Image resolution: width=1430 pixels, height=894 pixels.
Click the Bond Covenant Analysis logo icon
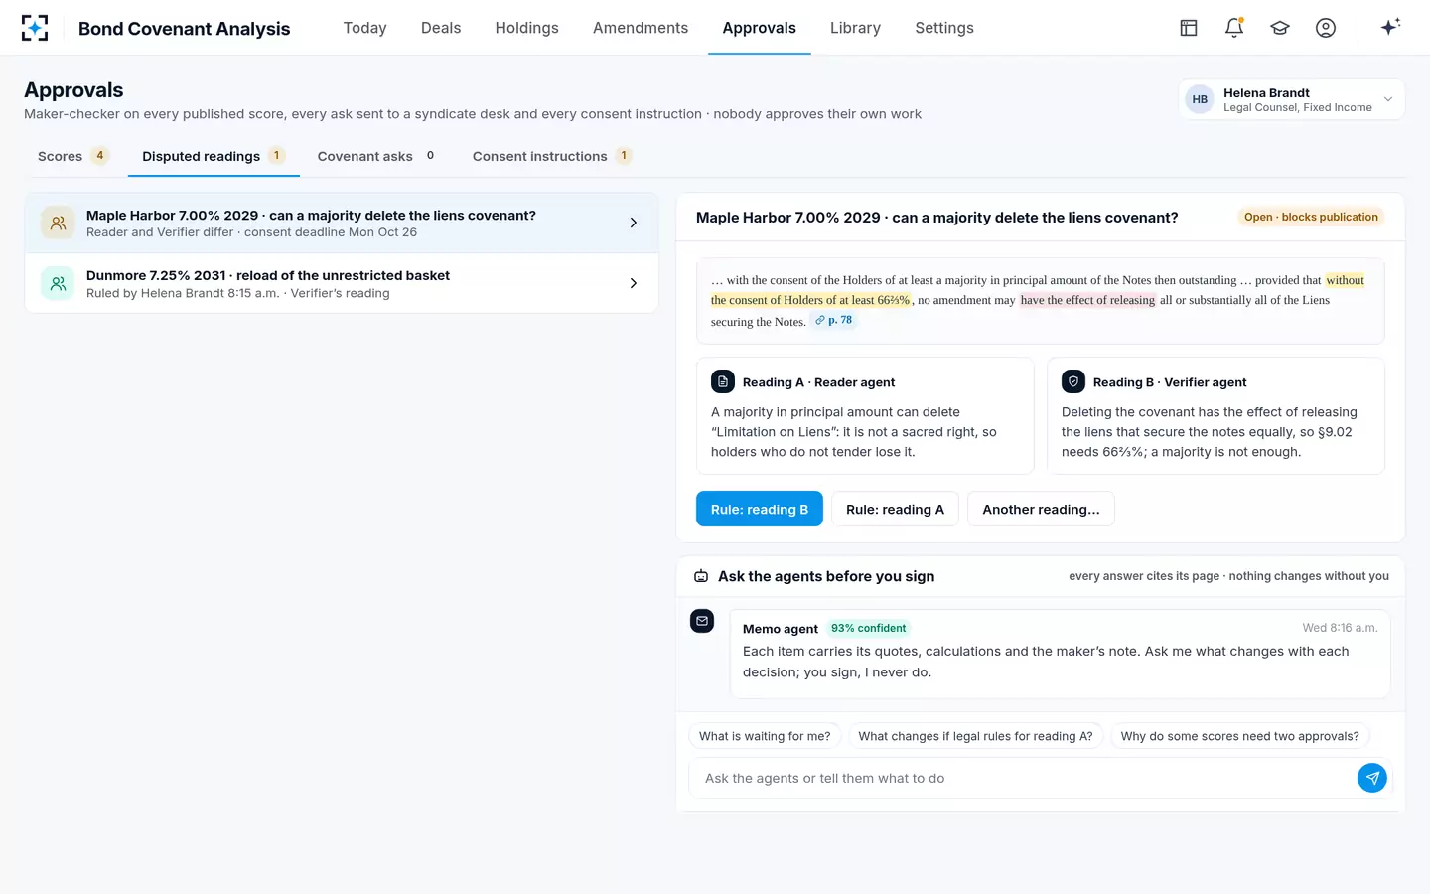point(35,28)
